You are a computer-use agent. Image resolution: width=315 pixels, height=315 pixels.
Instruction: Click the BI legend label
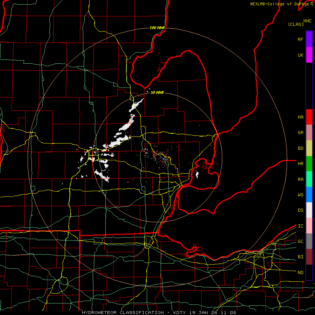(x=300, y=257)
